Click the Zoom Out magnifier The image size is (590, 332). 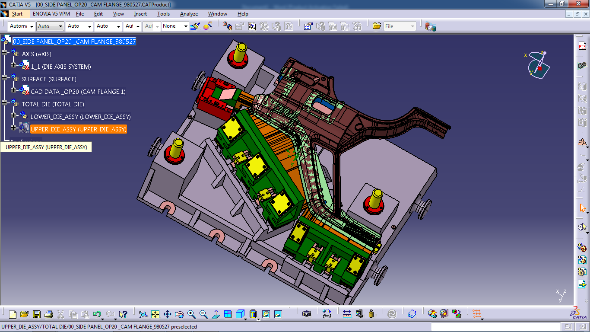click(x=204, y=314)
